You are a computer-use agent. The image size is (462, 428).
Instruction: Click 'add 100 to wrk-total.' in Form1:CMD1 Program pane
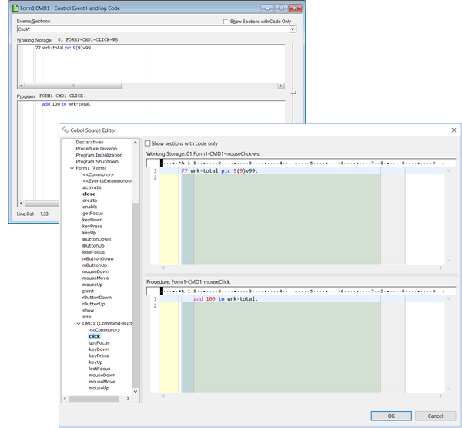point(66,104)
